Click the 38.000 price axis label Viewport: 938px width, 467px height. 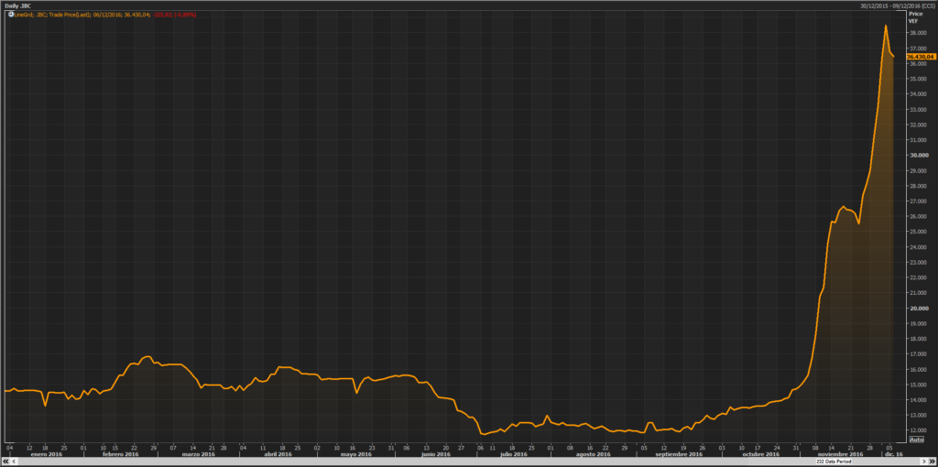pyautogui.click(x=917, y=33)
